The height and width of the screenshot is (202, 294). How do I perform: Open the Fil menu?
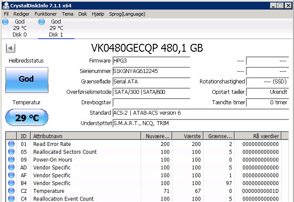click(x=6, y=14)
